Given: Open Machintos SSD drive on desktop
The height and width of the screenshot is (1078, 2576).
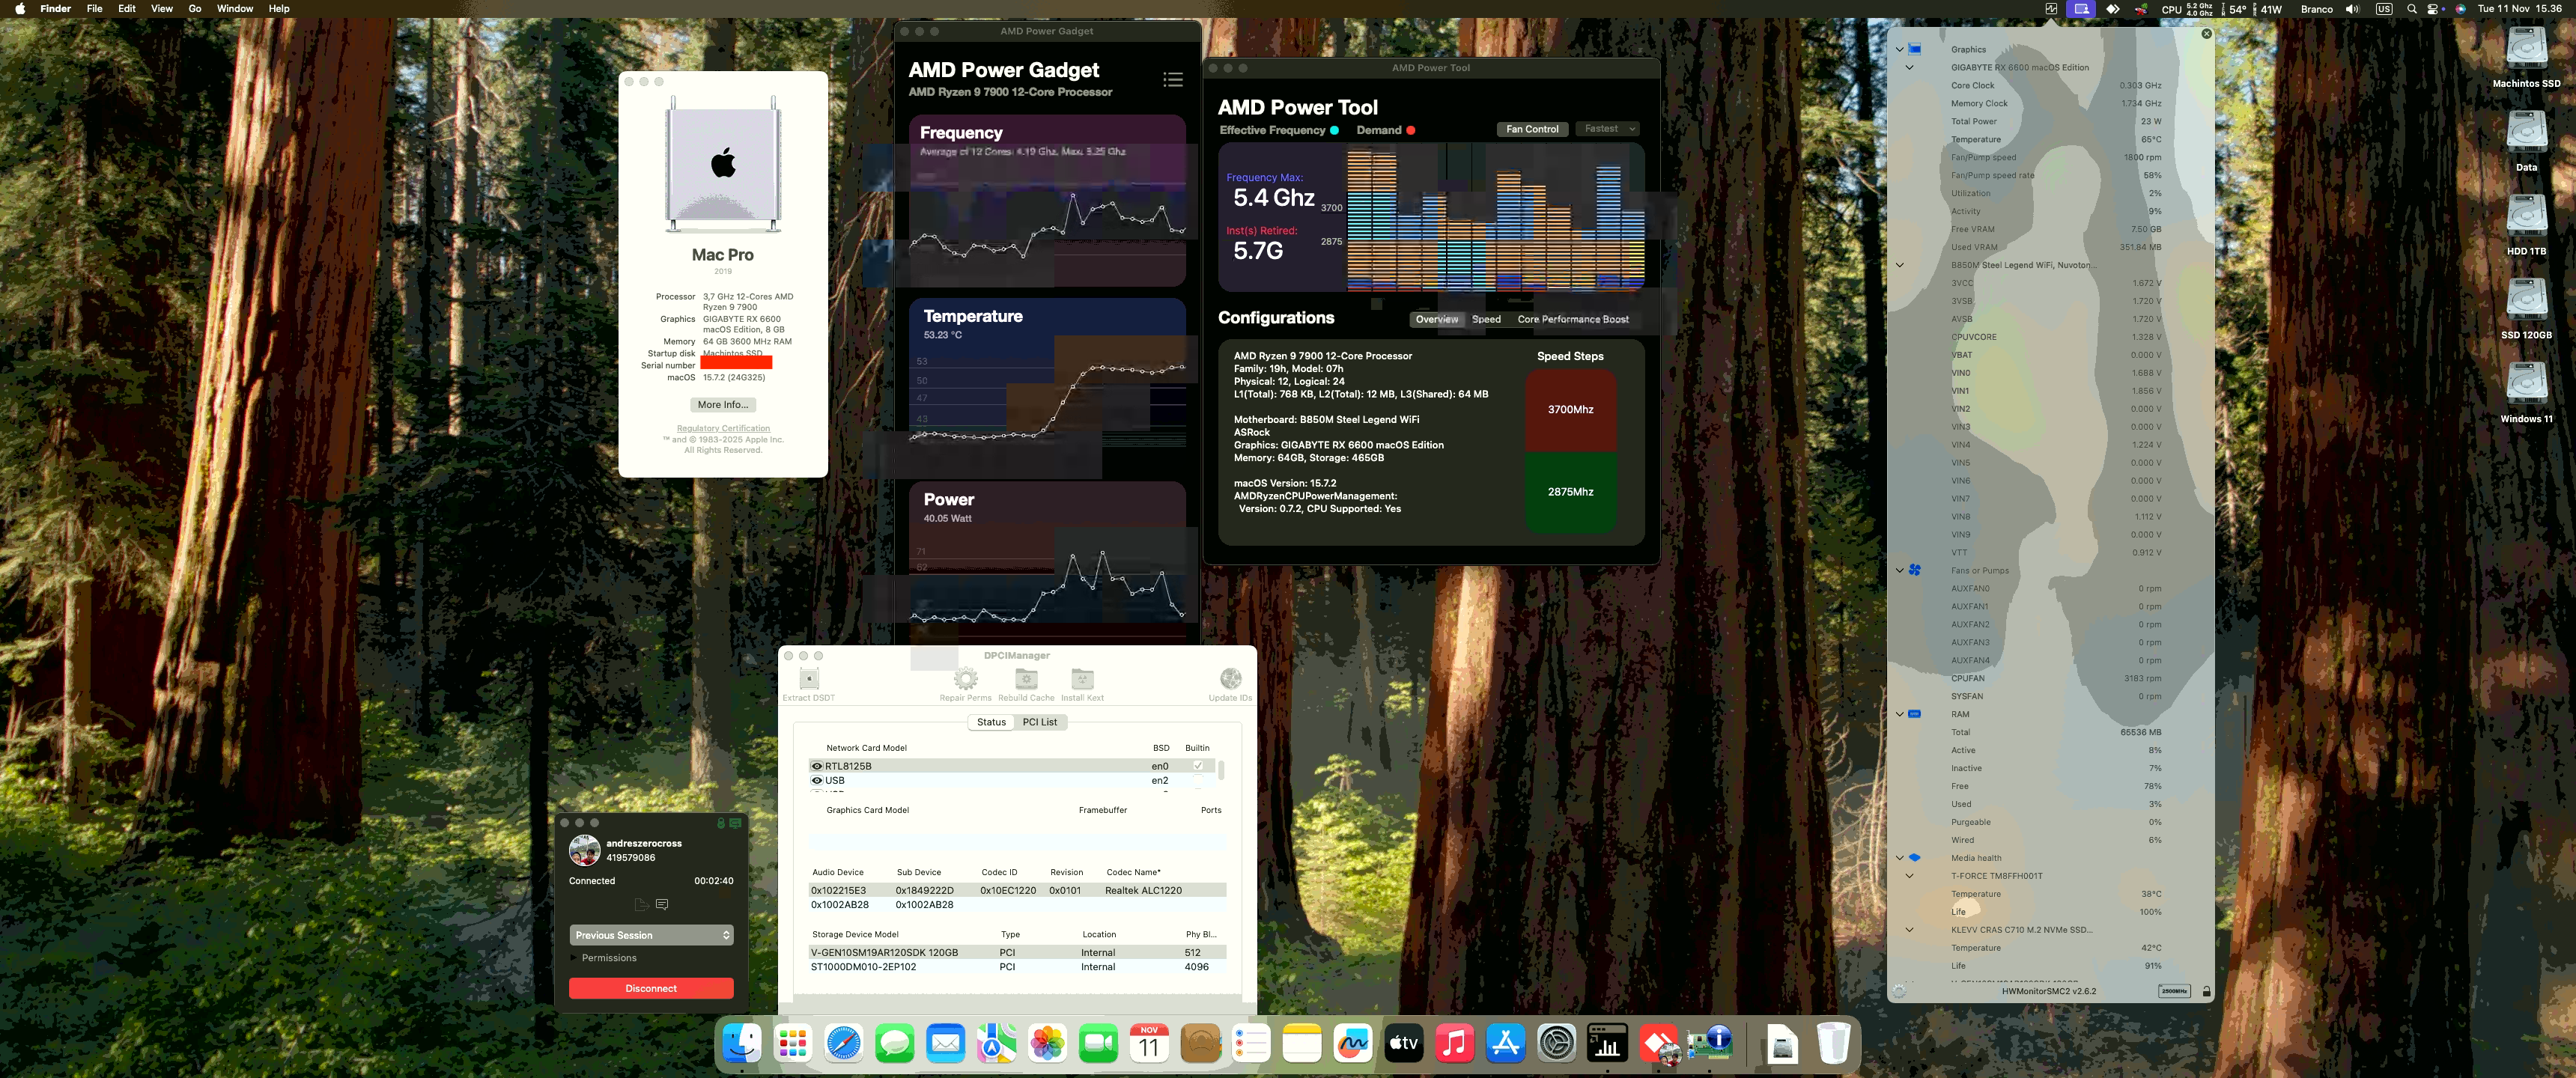Looking at the screenshot, I should [x=2526, y=49].
